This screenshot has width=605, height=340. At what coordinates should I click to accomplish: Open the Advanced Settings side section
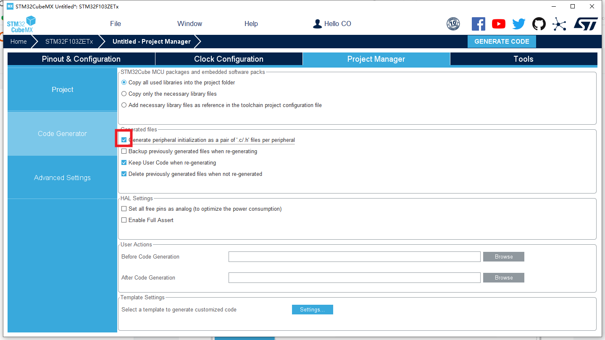pyautogui.click(x=62, y=178)
